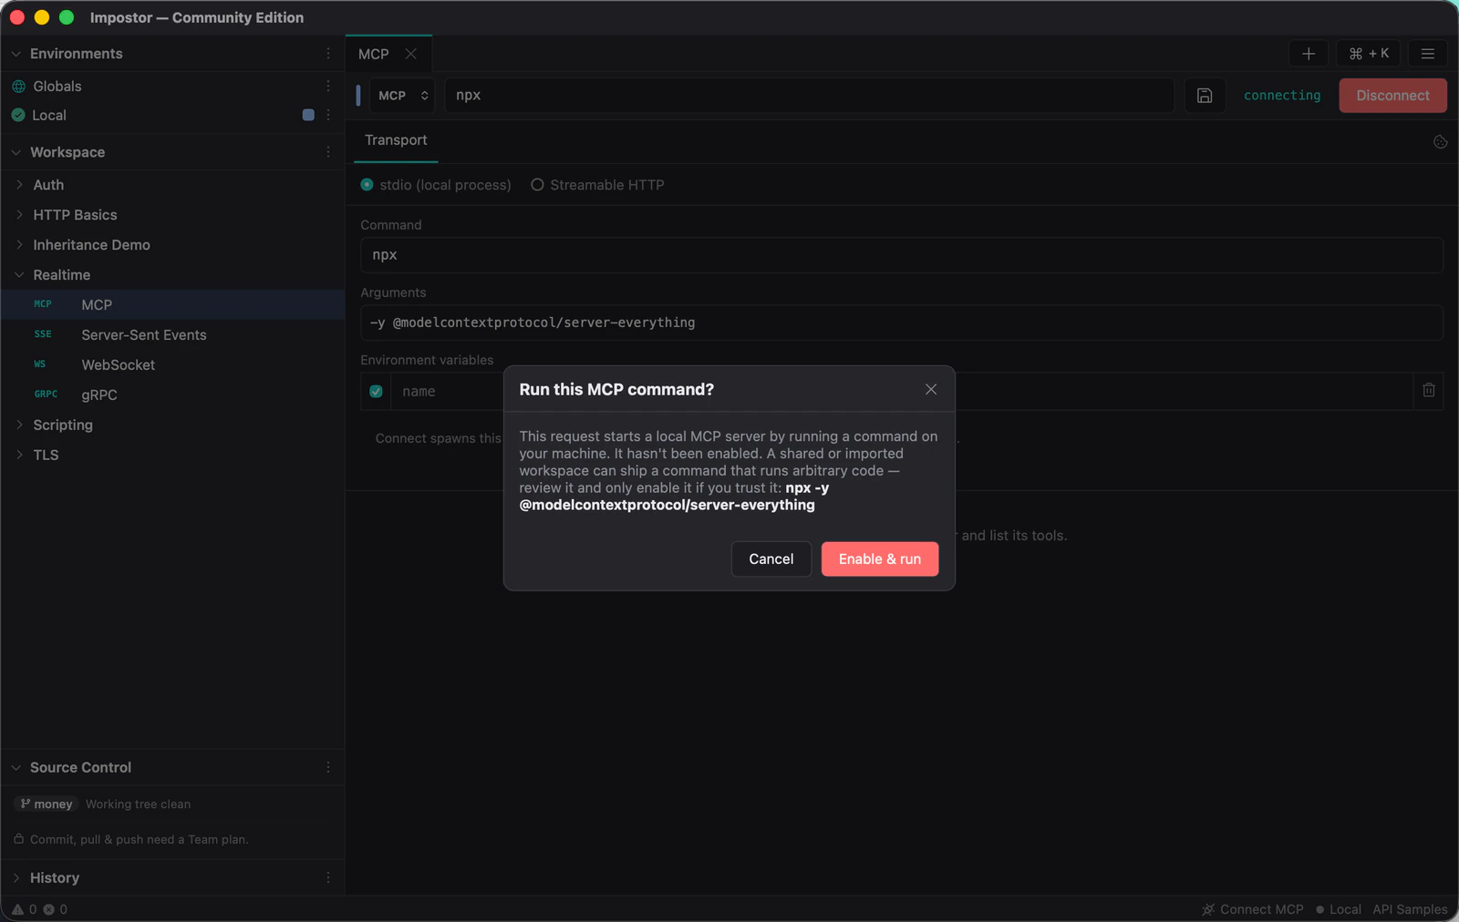The height and width of the screenshot is (922, 1459).
Task: Expand the Auth folder
Action: pos(19,185)
